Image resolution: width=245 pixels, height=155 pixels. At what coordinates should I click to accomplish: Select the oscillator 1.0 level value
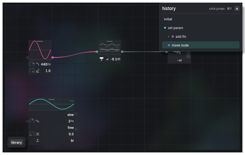coord(48,71)
